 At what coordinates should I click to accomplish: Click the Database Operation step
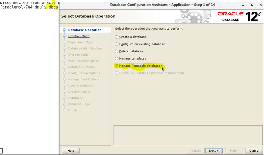tap(85, 30)
